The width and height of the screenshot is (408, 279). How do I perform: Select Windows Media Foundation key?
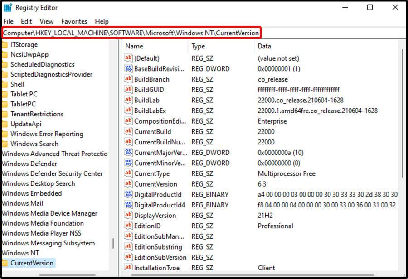pyautogui.click(x=43, y=223)
